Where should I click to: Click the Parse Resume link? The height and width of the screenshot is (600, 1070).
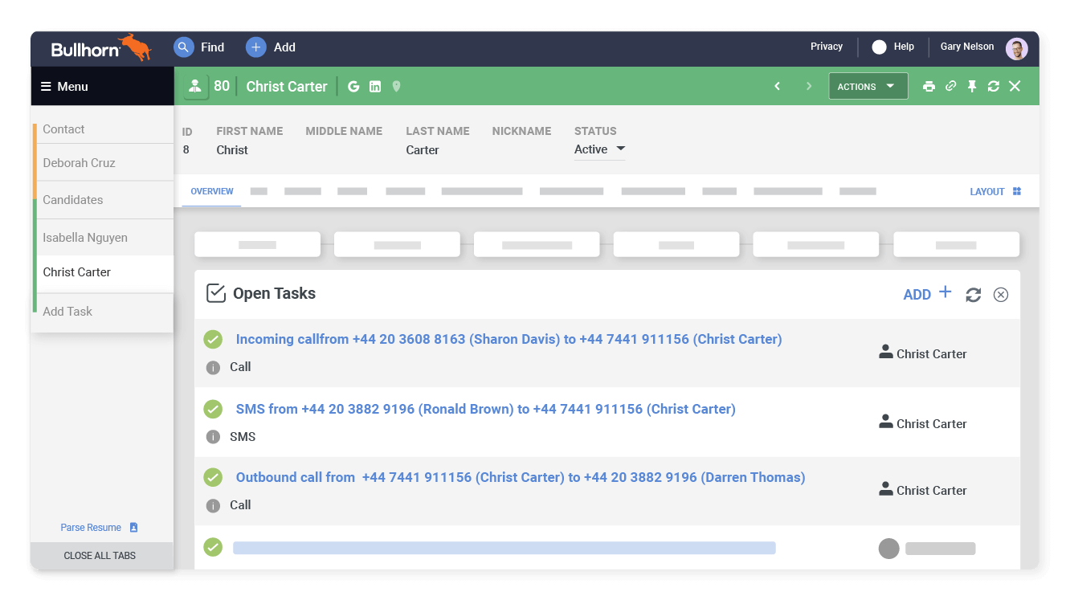pyautogui.click(x=91, y=527)
